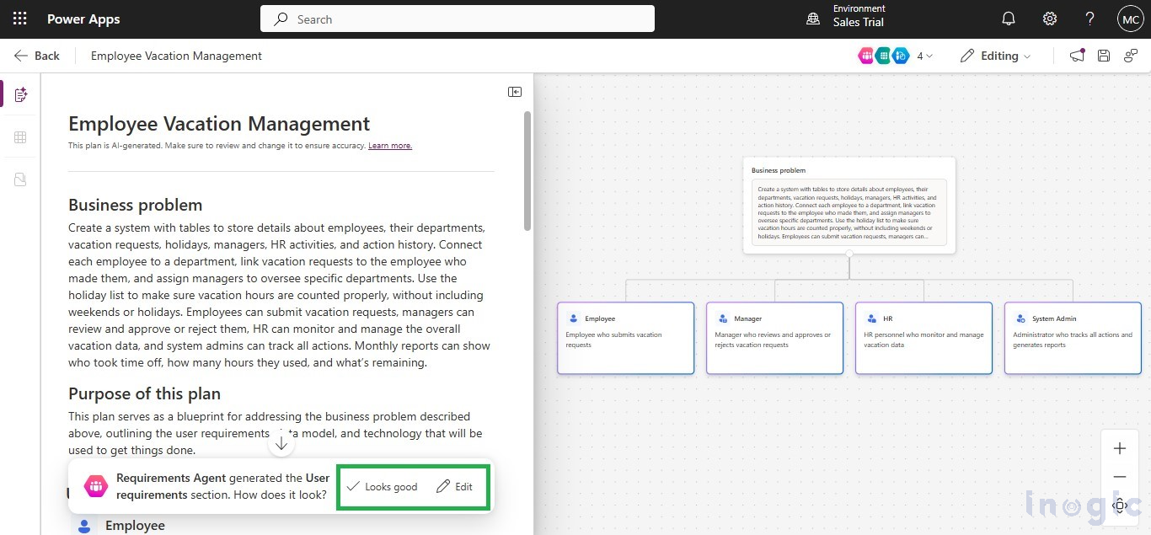Click the Employee persona icon at panel bottom
Image resolution: width=1151 pixels, height=535 pixels.
click(84, 526)
